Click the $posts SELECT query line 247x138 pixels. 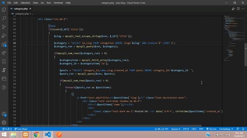tap(126, 71)
